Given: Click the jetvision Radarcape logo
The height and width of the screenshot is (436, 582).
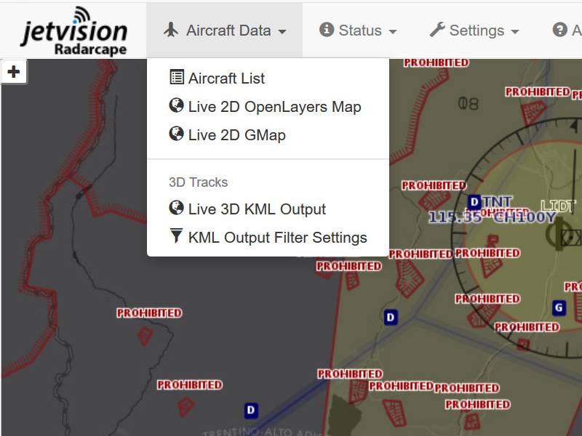Looking at the screenshot, I should [73, 31].
